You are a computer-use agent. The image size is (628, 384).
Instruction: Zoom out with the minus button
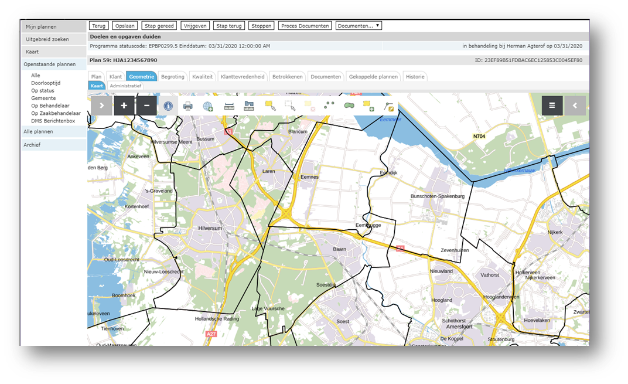pos(146,106)
